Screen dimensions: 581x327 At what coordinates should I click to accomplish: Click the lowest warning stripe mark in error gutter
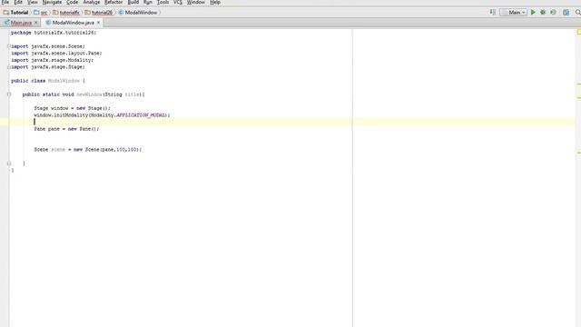point(579,153)
